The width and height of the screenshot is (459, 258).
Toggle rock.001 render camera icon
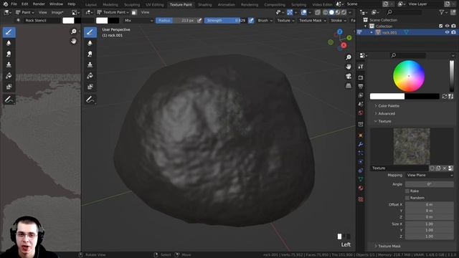(x=453, y=32)
